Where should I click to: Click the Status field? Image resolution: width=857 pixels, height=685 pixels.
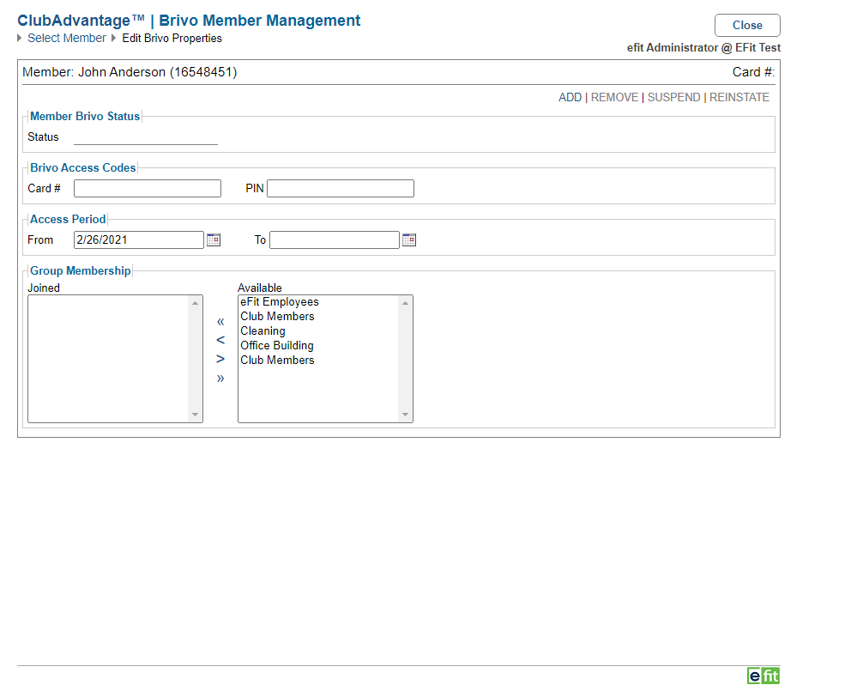point(146,137)
